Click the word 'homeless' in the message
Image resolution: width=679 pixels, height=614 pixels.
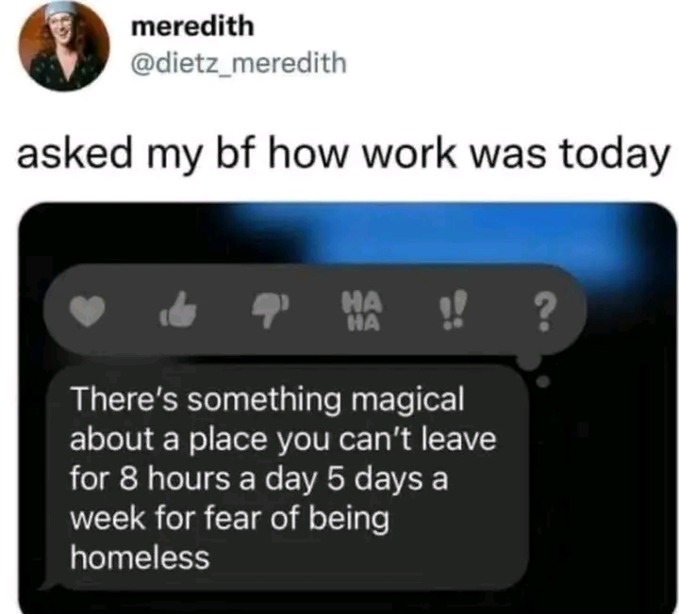pyautogui.click(x=140, y=557)
